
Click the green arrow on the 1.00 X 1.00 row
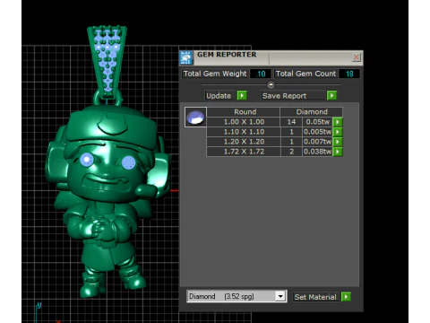click(338, 122)
